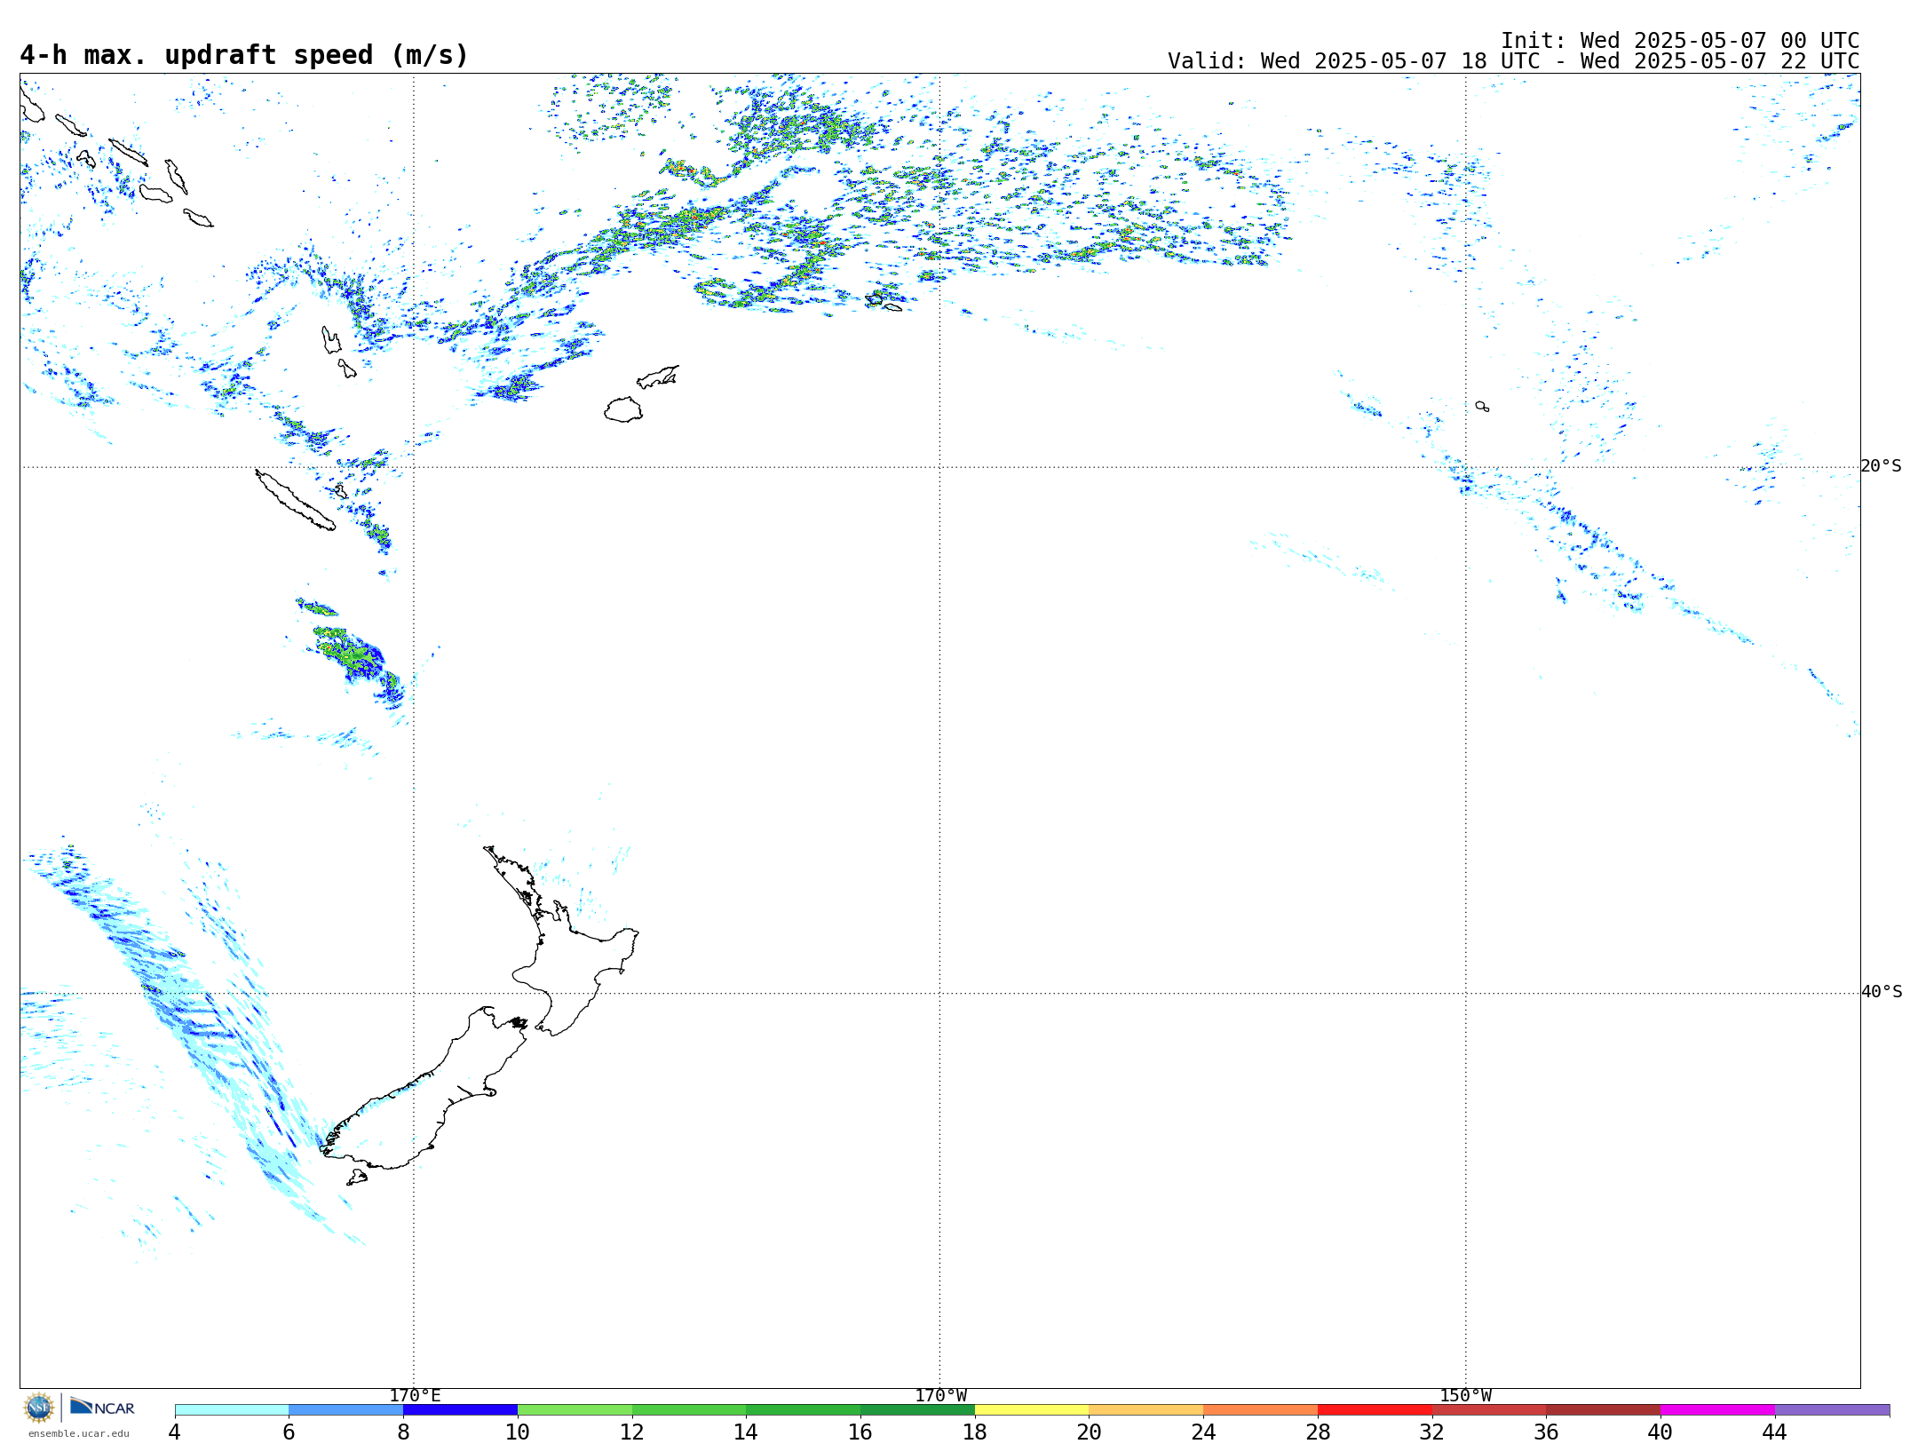Click the light green 10-12 color swatch
The image size is (1918, 1444).
click(575, 1410)
